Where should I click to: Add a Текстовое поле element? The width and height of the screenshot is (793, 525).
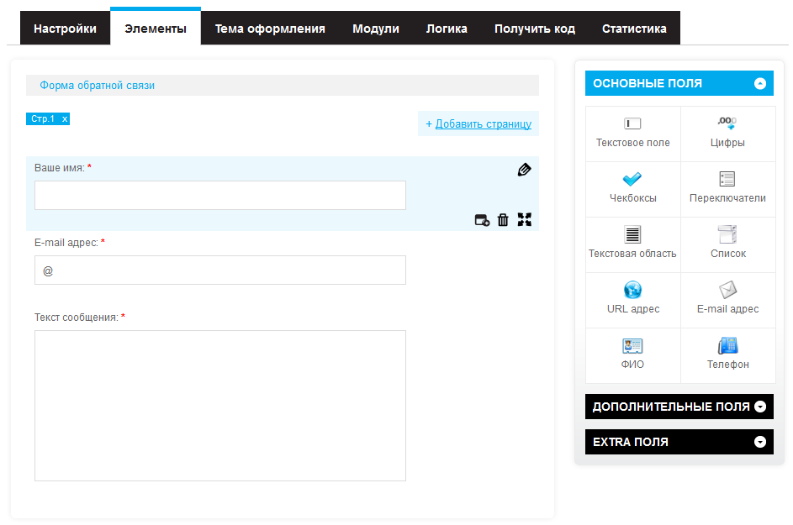(632, 134)
